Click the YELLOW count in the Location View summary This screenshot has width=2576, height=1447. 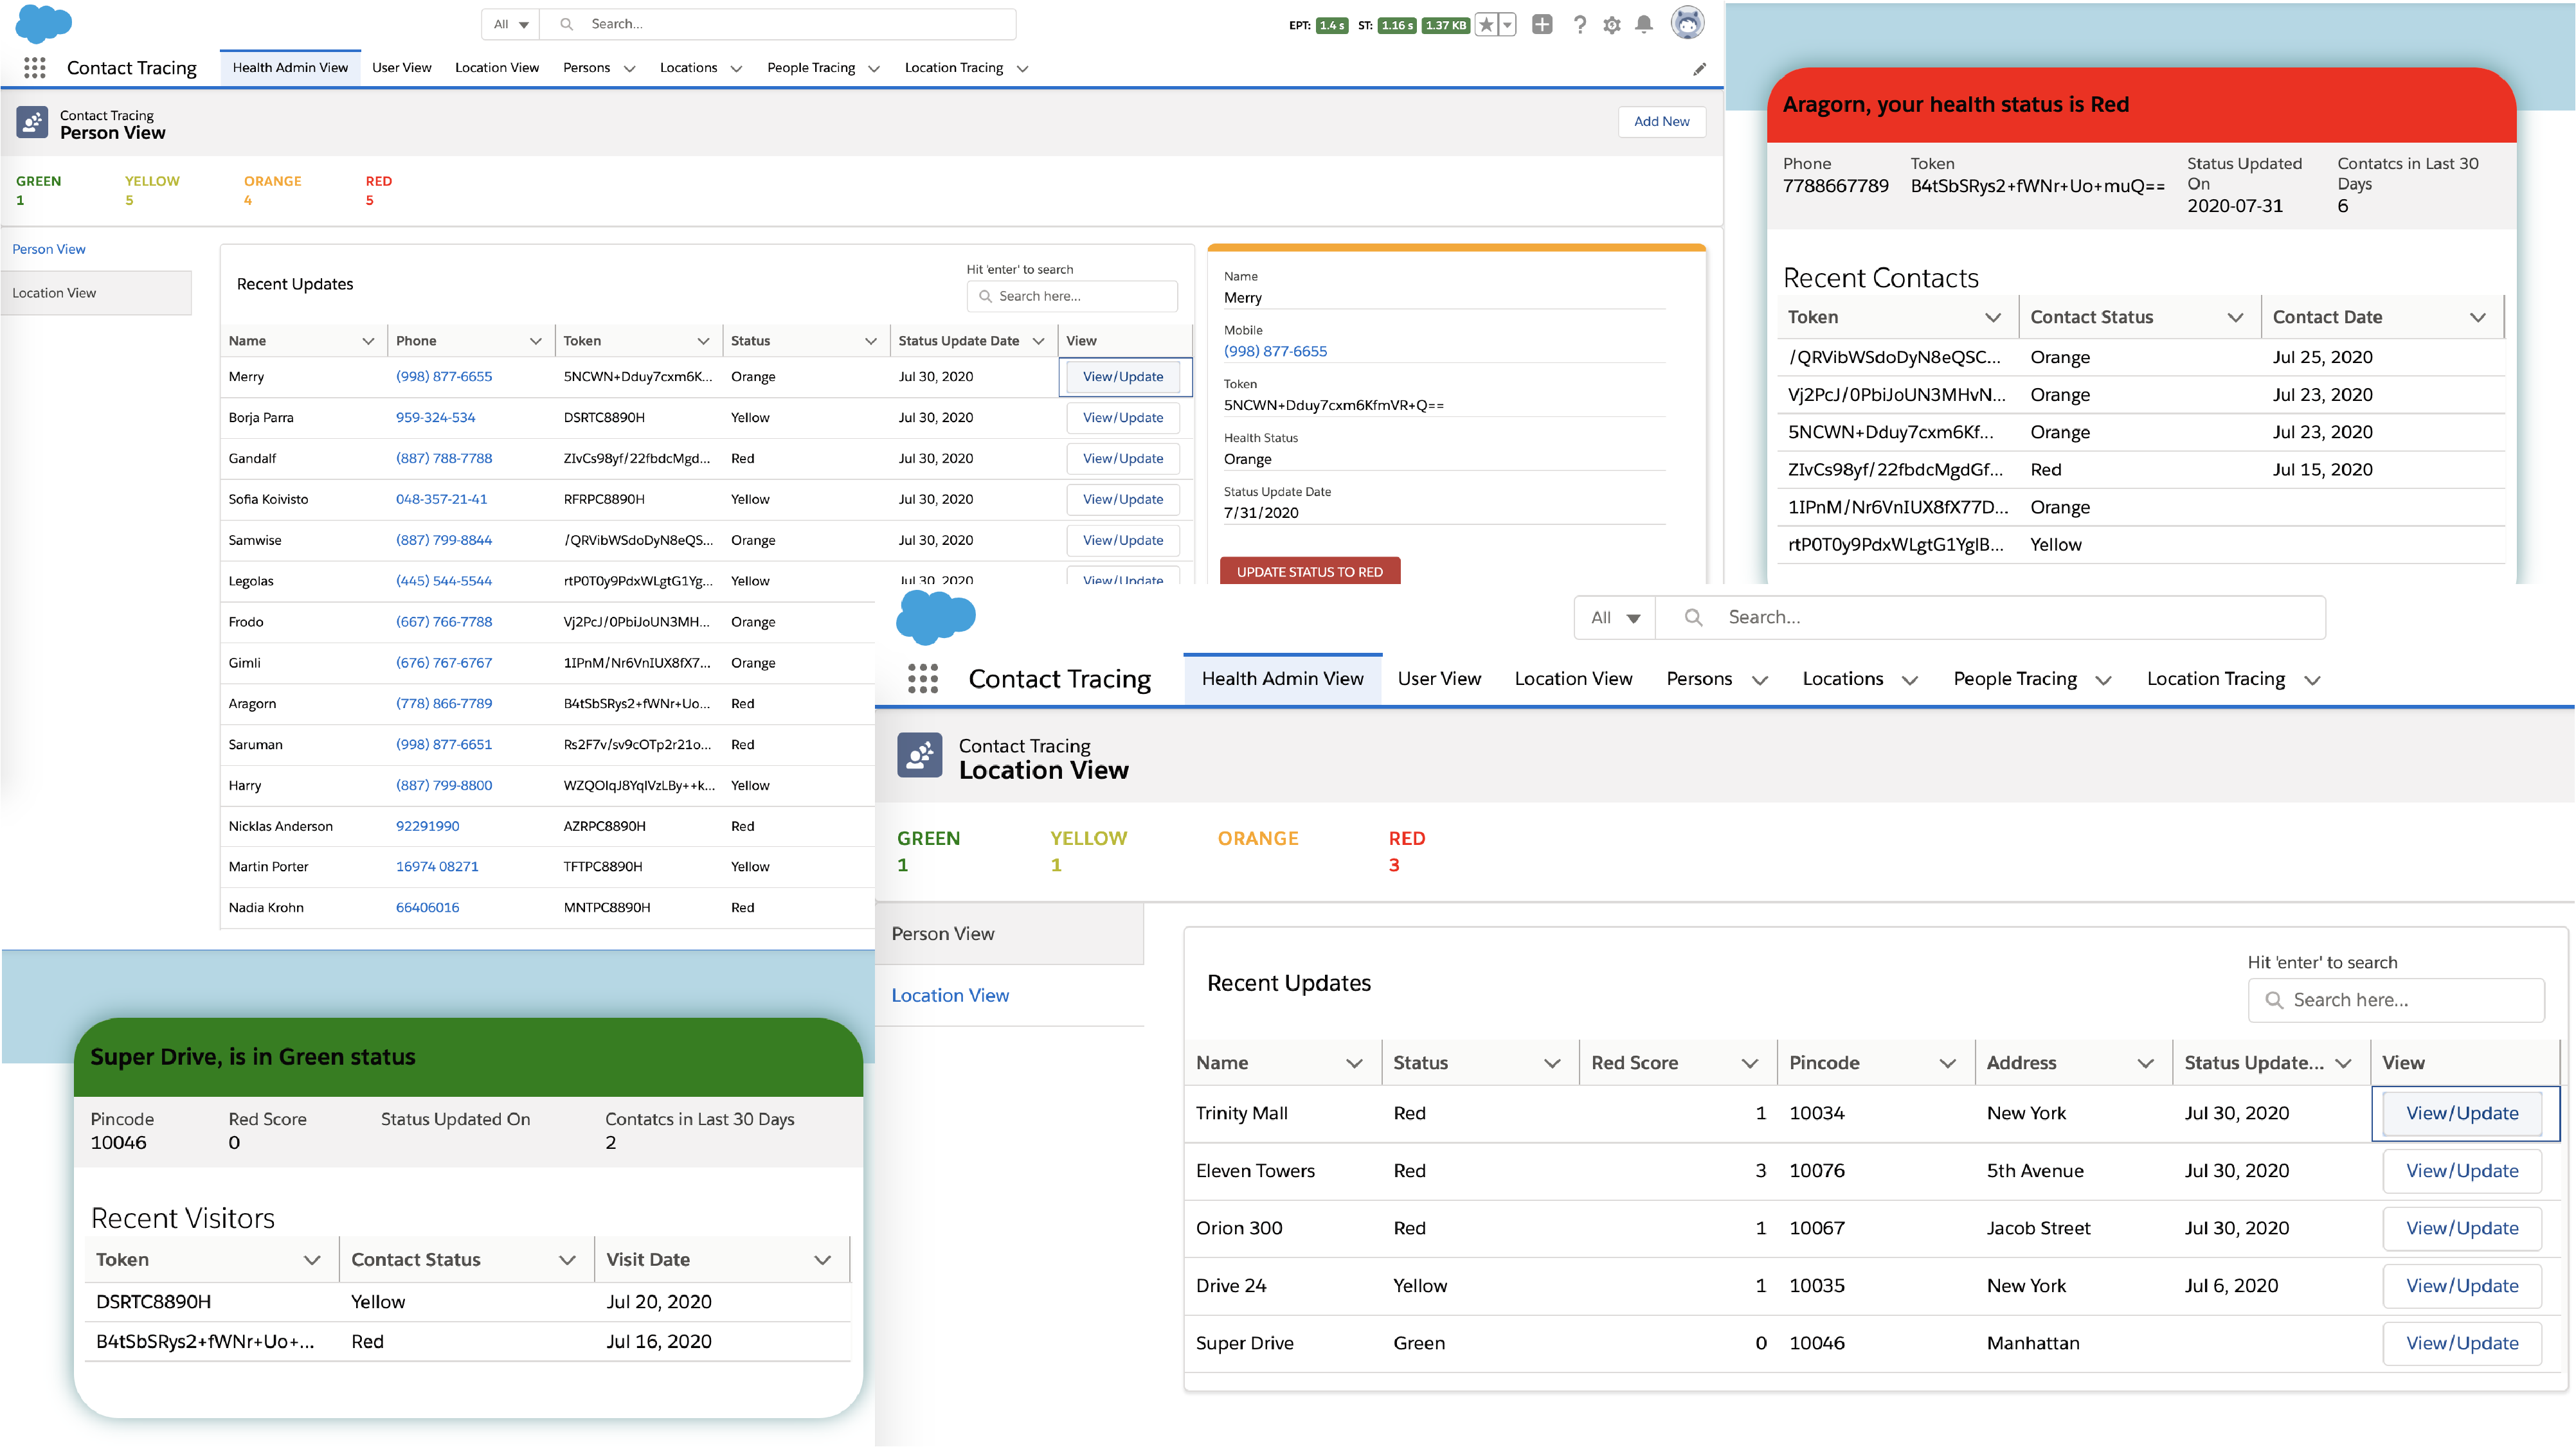pos(1056,866)
